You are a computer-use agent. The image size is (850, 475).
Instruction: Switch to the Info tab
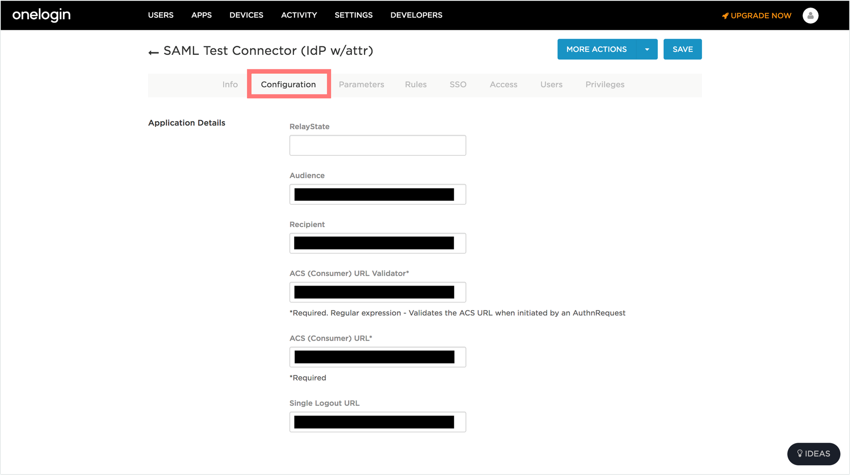[x=230, y=85]
